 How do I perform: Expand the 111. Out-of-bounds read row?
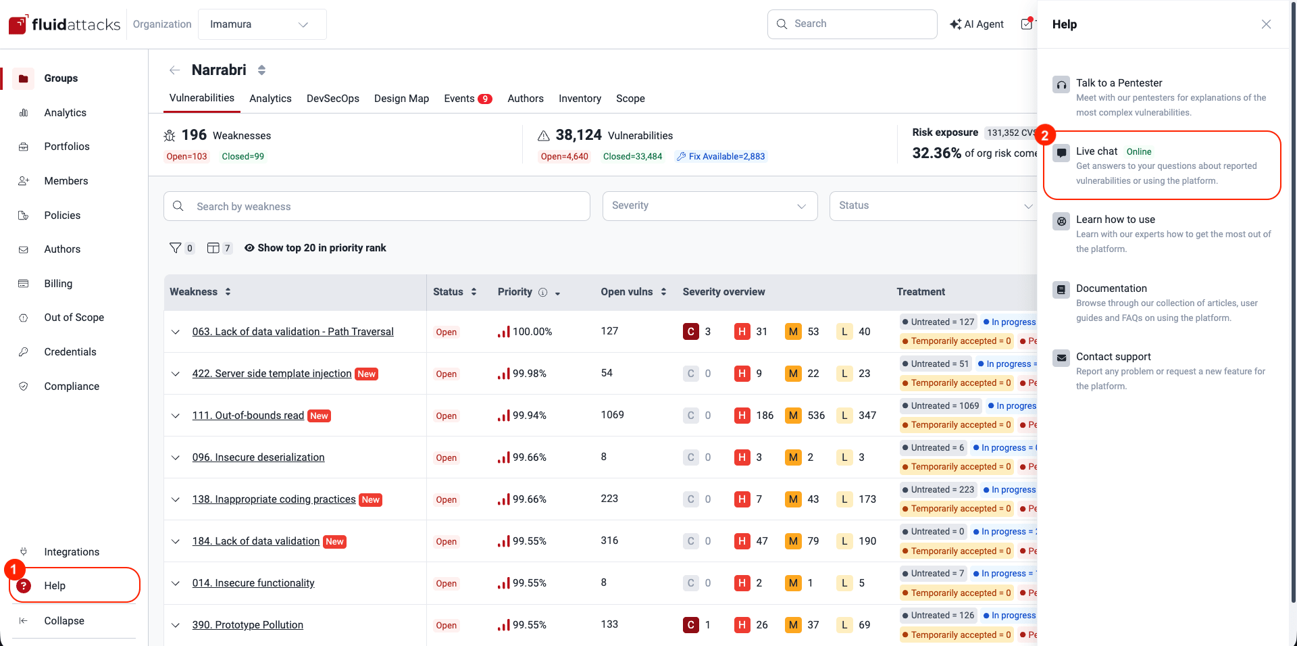(x=175, y=416)
